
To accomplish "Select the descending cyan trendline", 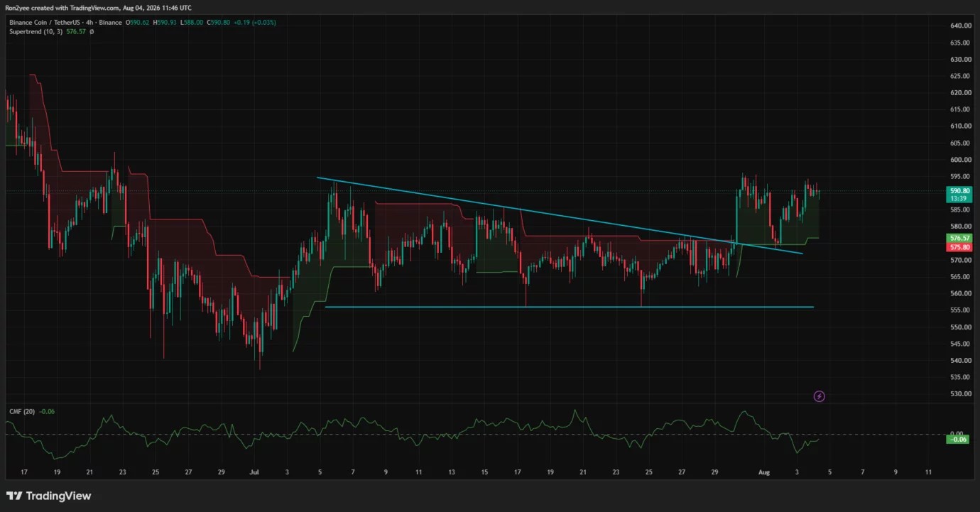I will click(560, 215).
